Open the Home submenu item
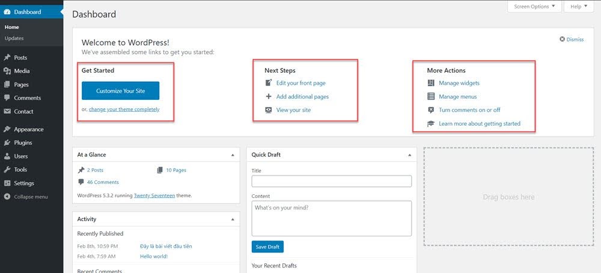Image resolution: width=601 pixels, height=273 pixels. [12, 27]
